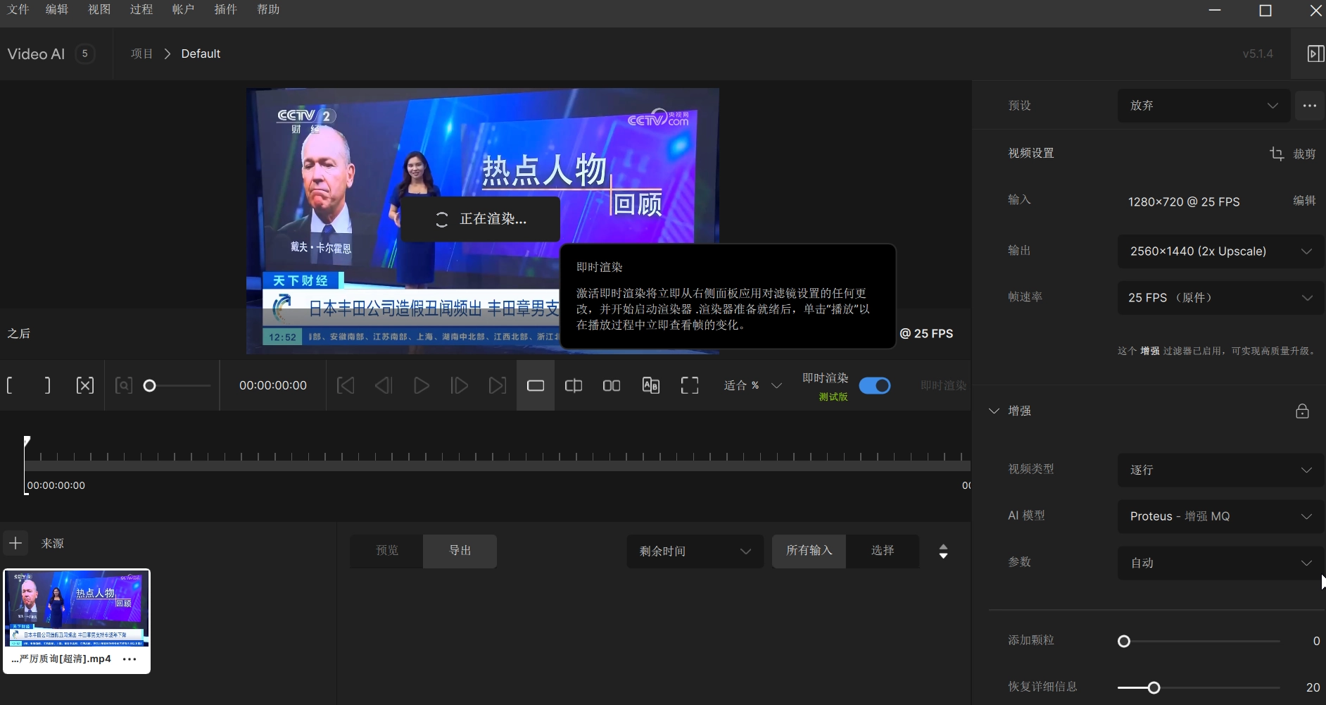Set the trim in-point bracket
Screen dimensions: 1326x705
coord(10,385)
